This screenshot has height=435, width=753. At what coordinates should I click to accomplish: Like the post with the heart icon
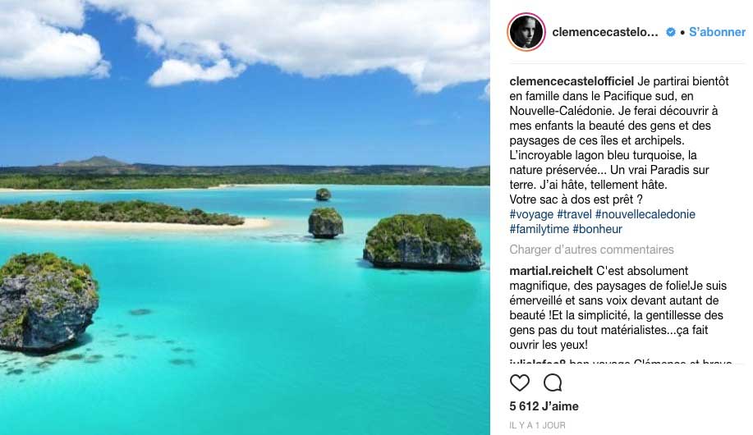click(520, 382)
